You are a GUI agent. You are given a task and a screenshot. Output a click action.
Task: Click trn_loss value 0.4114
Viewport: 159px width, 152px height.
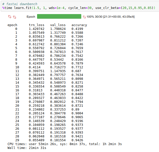(x=35, y=67)
